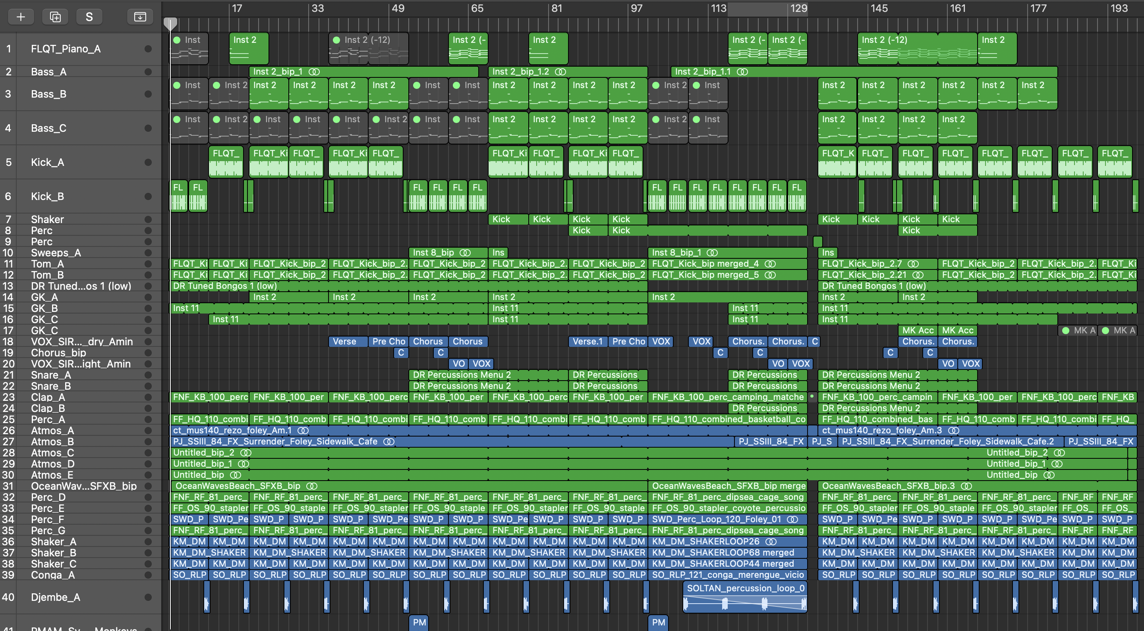This screenshot has width=1144, height=631.
Task: Select the FF_HQ_110_combined_basketball_co region
Action: pos(727,419)
